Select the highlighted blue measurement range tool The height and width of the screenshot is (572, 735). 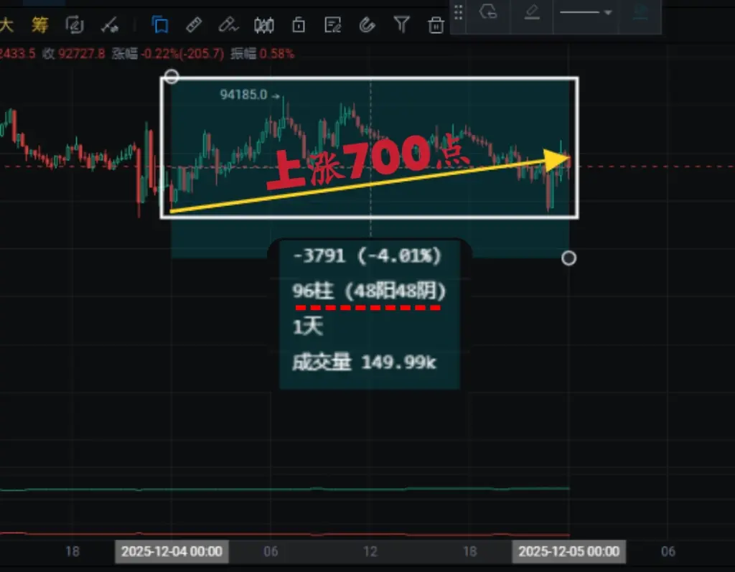tap(160, 24)
